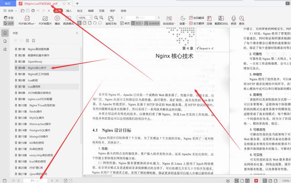Image resolution: width=291 pixels, height=183 pixels.
Task: Go to previous page arrow in toolbar
Action: click(x=122, y=18)
